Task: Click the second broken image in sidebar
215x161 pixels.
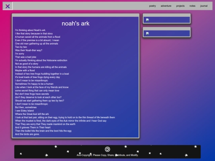Action: point(148,33)
